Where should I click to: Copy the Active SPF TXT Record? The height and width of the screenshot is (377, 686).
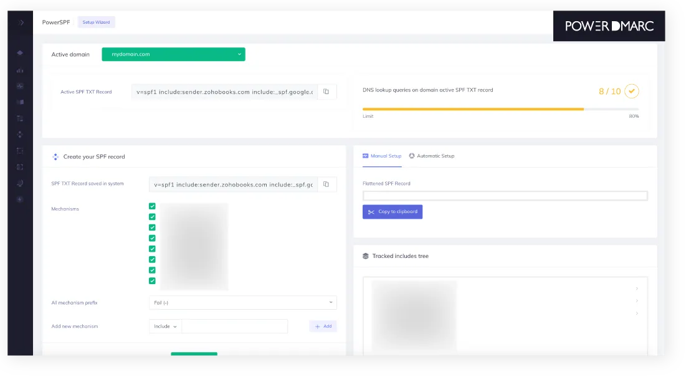coord(326,92)
